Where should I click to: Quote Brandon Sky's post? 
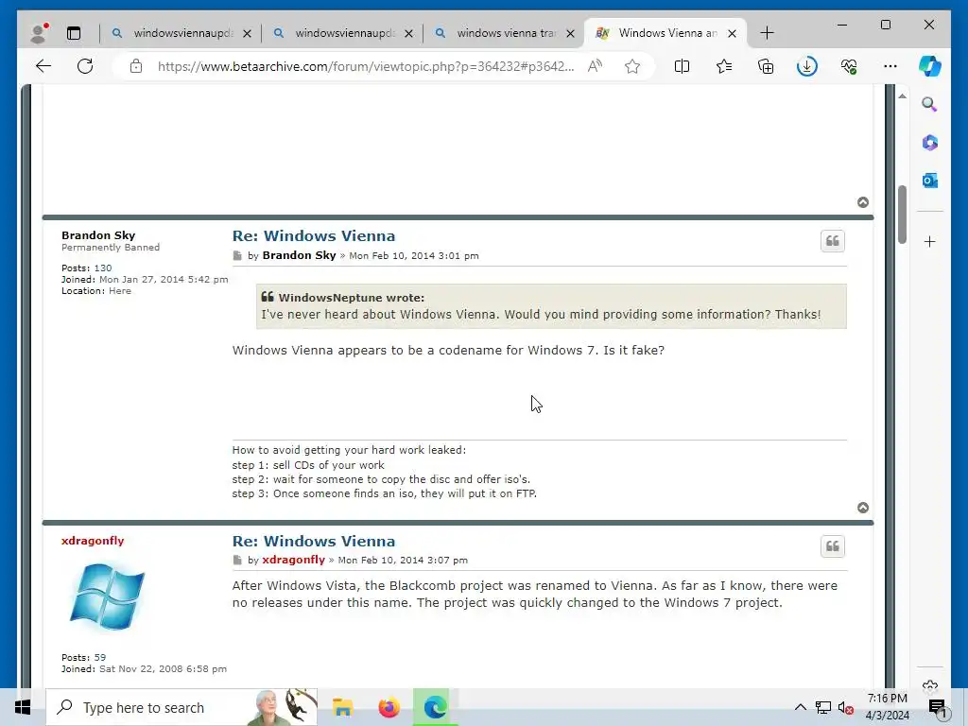point(832,241)
